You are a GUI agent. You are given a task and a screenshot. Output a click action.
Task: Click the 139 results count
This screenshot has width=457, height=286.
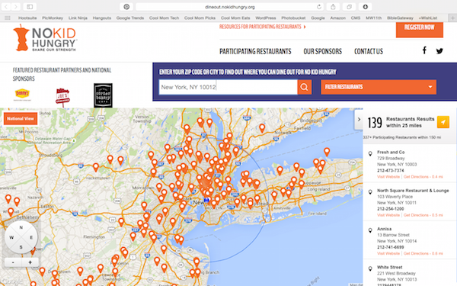[x=375, y=123]
